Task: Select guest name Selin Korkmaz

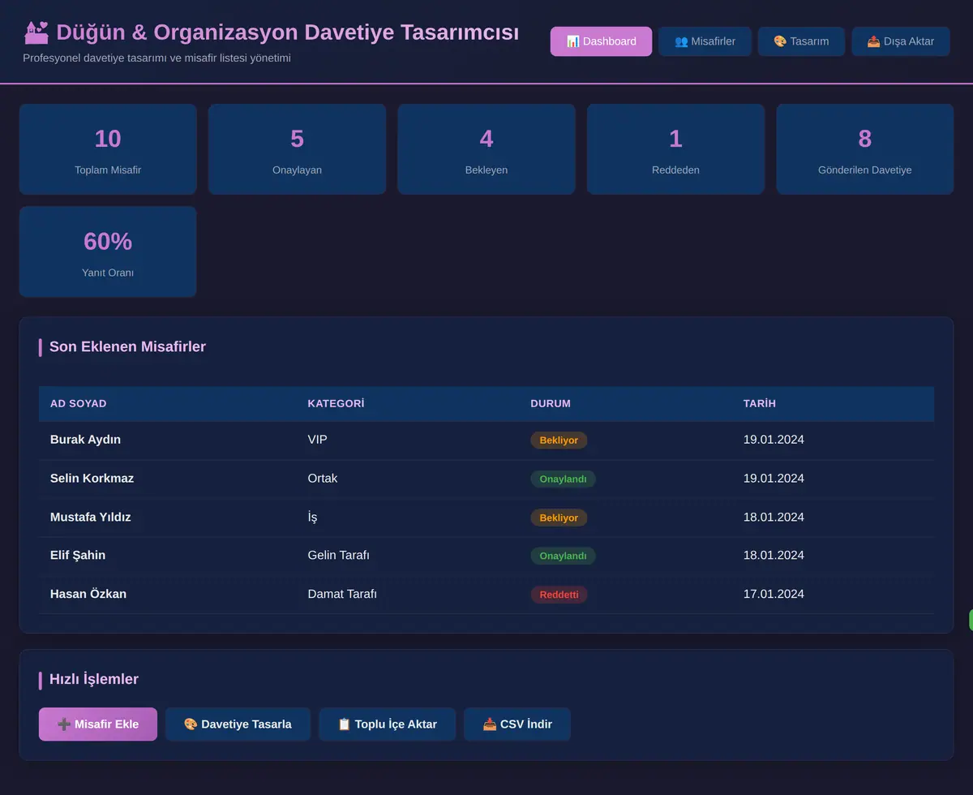Action: click(x=92, y=479)
